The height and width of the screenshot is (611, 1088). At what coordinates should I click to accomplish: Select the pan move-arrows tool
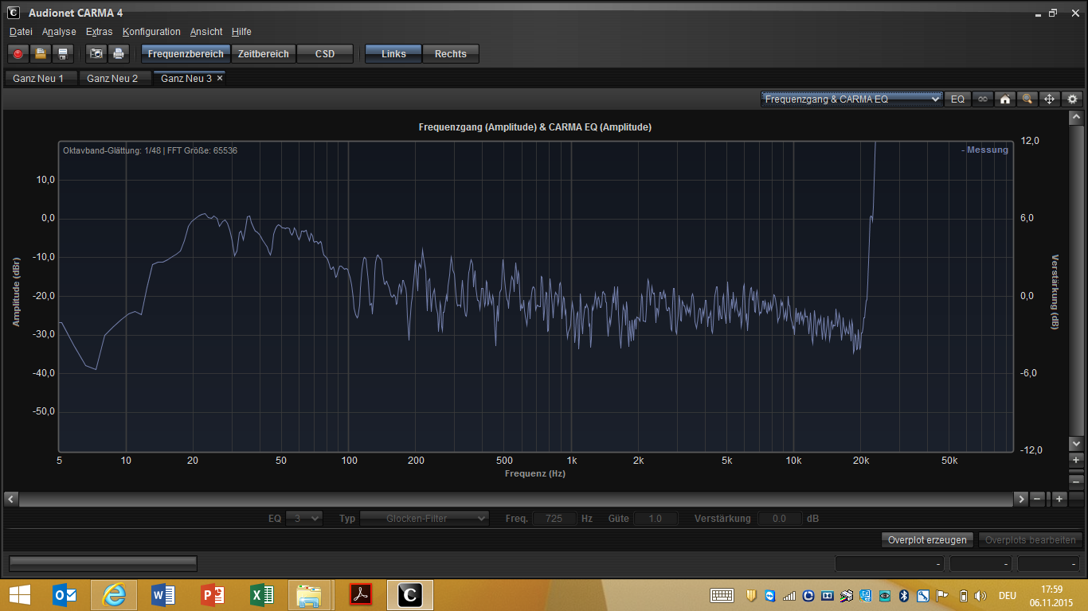click(1050, 99)
